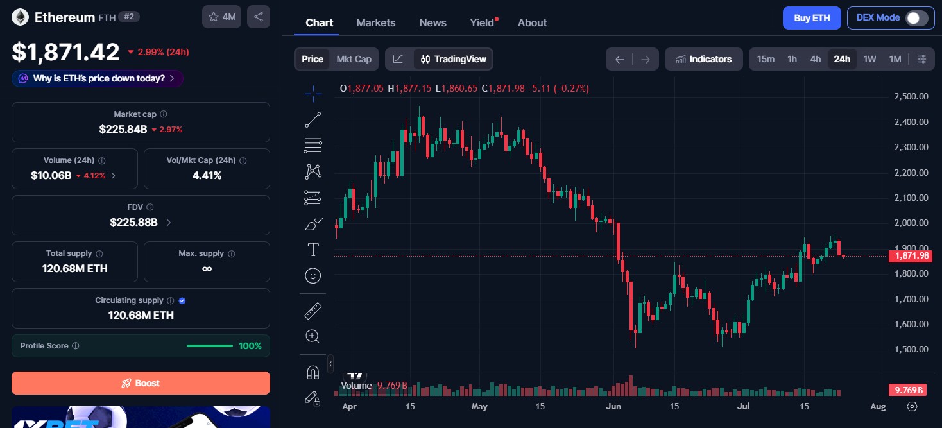The height and width of the screenshot is (428, 942).
Task: Click the Profile Score info icon
Action: 76,346
